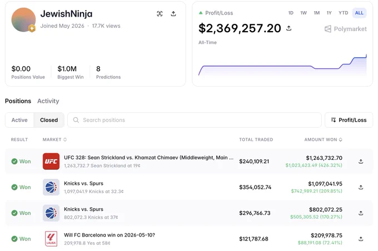Share the first Knicks vs. Spurs position
This screenshot has width=378, height=251.
pyautogui.click(x=361, y=187)
